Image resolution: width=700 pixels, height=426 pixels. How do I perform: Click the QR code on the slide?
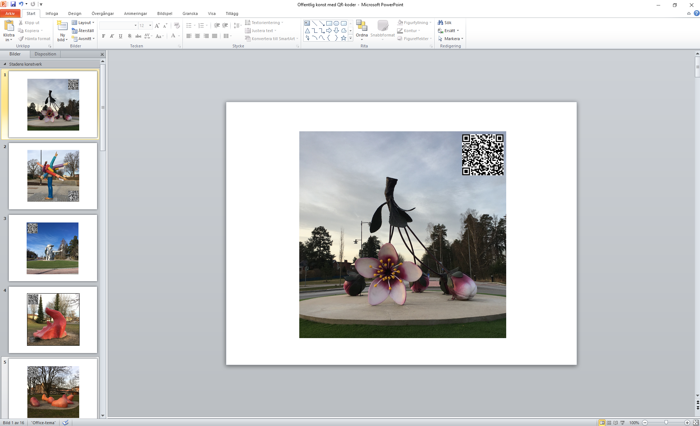tap(483, 155)
